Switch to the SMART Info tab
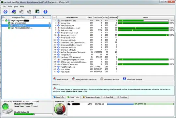176x118 pixels. pos(73,97)
